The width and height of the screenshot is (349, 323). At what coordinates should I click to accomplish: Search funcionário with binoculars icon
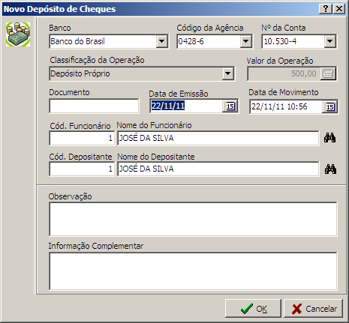click(329, 138)
